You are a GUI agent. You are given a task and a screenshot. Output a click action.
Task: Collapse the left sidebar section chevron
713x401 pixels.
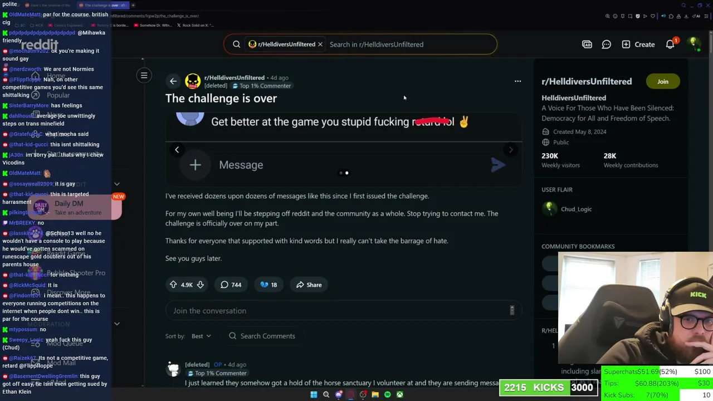coord(117,184)
